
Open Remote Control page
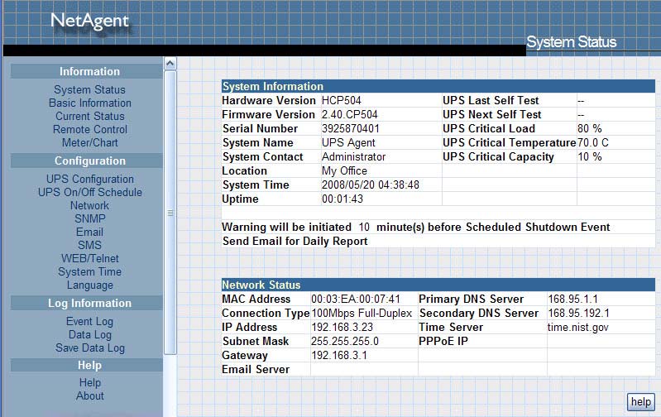90,129
